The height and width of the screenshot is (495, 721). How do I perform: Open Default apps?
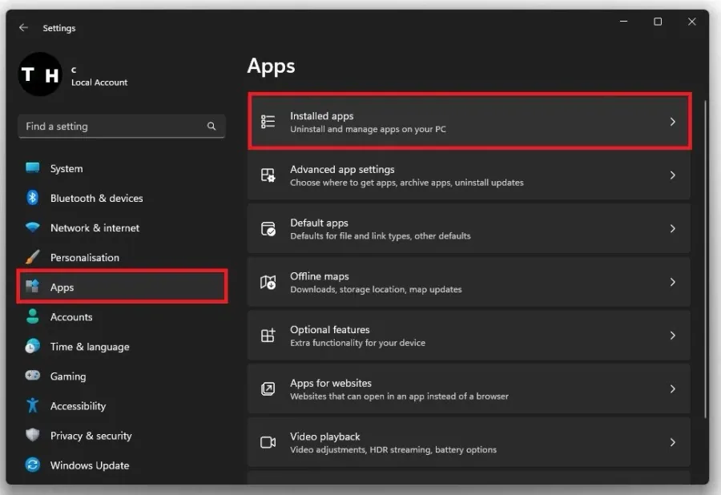[469, 228]
